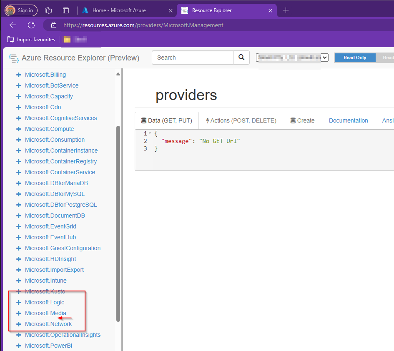
Task: Select the Microsoft.Media provider label
Action: [45, 313]
